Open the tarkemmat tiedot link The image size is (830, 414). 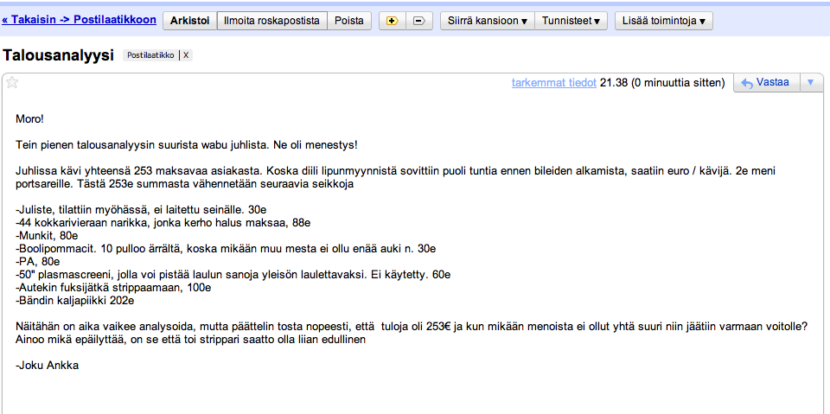tap(553, 83)
